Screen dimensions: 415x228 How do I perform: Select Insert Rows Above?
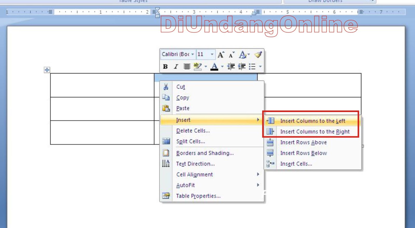coord(313,142)
